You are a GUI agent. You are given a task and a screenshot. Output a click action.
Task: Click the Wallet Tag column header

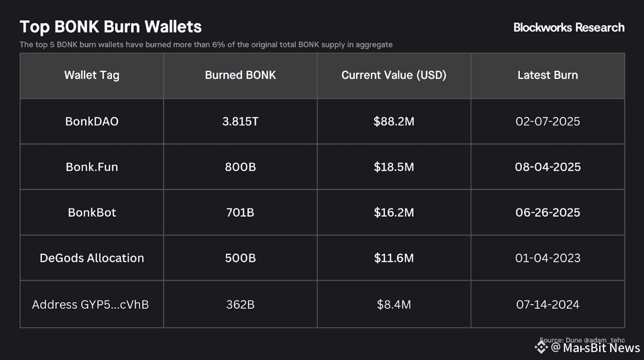pos(92,75)
